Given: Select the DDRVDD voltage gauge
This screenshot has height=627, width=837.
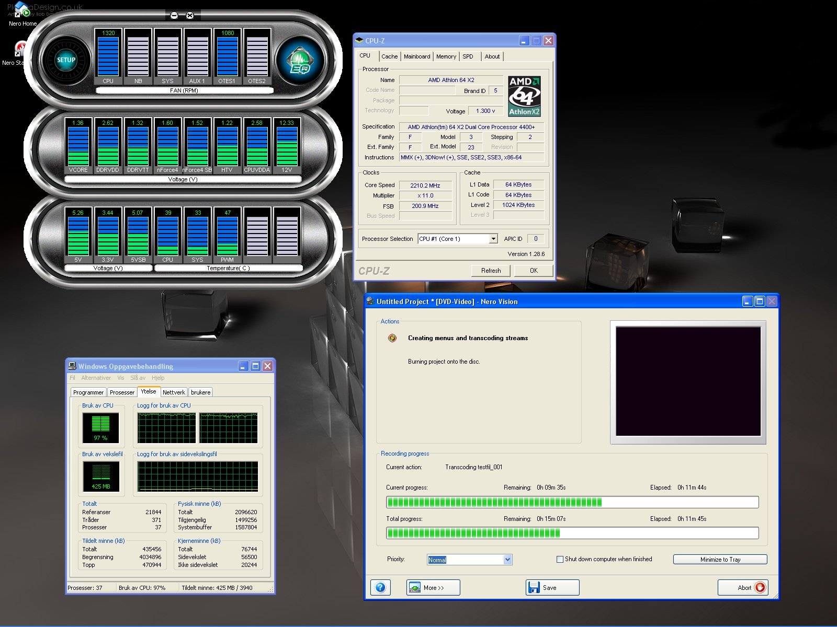Looking at the screenshot, I should [x=108, y=146].
